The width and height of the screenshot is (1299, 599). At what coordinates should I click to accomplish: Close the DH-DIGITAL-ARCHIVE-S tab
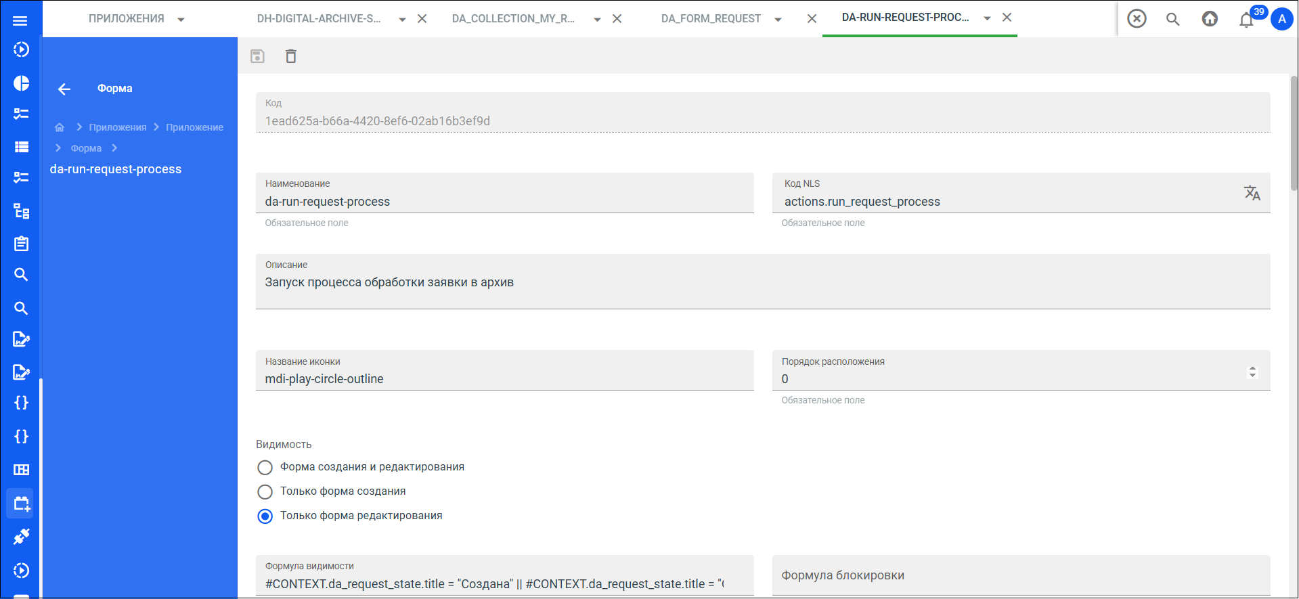[422, 19]
